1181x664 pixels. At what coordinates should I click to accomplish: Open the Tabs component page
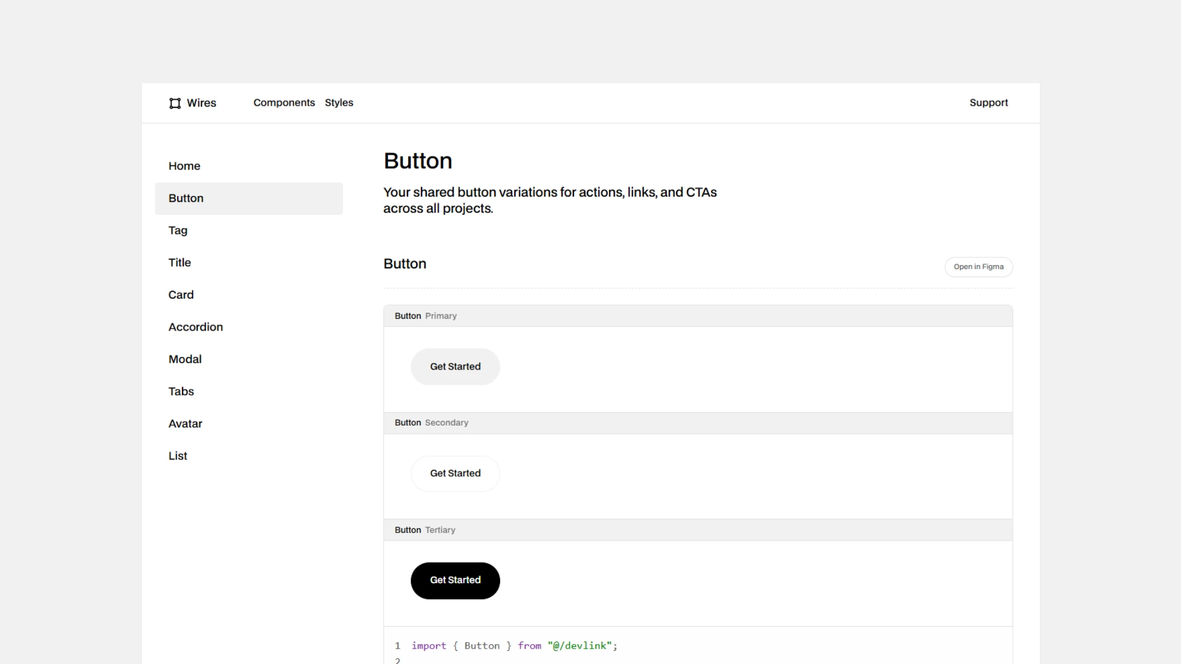click(181, 391)
